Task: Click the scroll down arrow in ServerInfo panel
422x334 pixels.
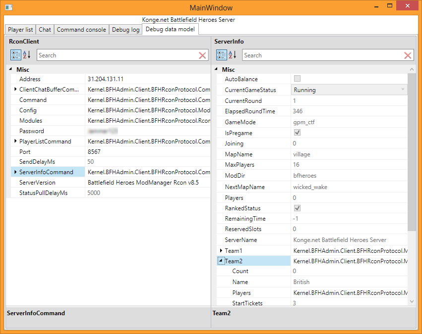Action: 412,301
